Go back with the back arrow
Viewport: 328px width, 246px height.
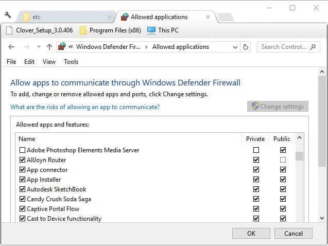click(11, 47)
